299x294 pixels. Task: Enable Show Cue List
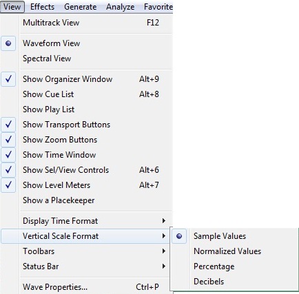(x=87, y=94)
